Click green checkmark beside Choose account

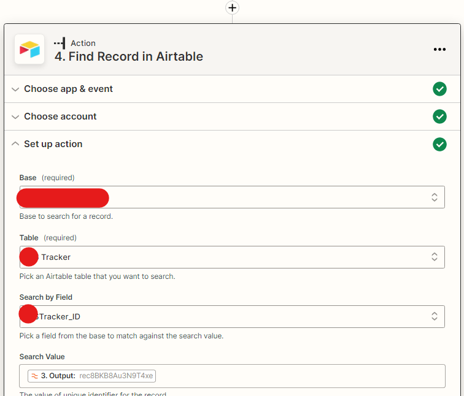439,116
